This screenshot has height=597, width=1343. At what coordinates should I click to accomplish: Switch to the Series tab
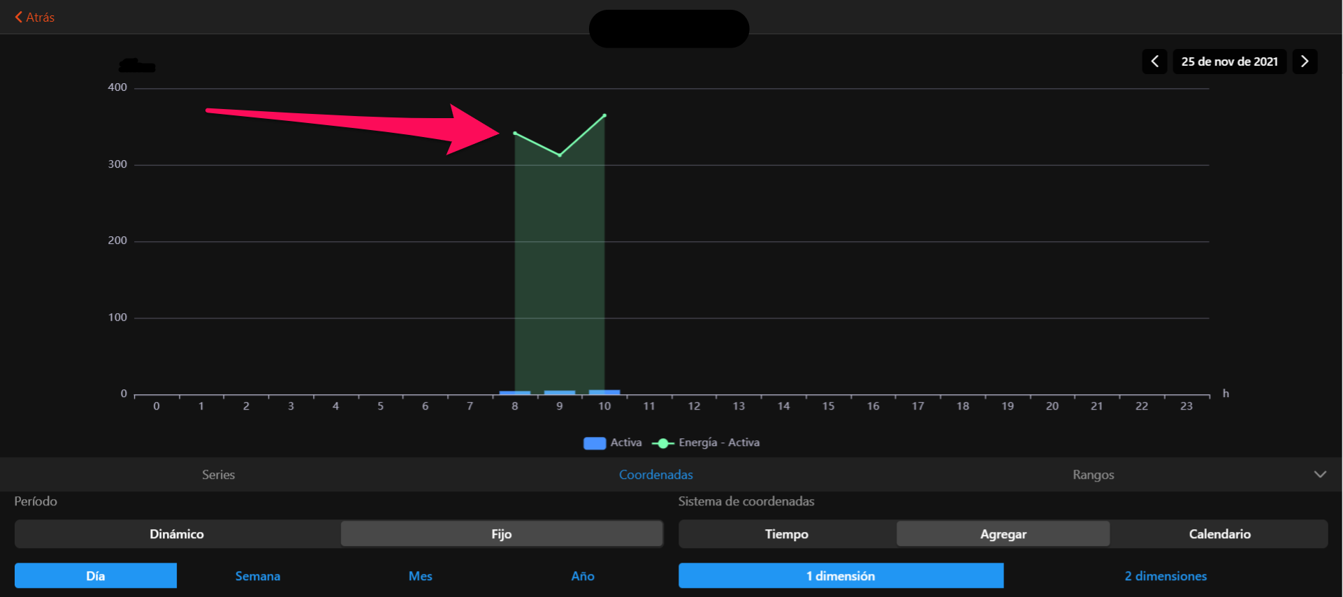click(218, 475)
